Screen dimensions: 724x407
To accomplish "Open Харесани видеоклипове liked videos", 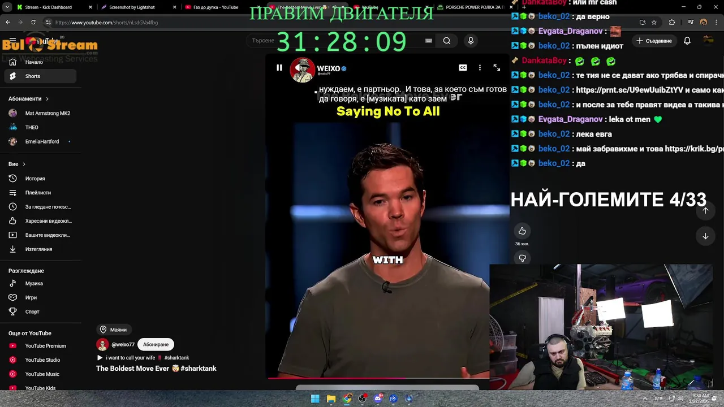I will [x=40, y=221].
